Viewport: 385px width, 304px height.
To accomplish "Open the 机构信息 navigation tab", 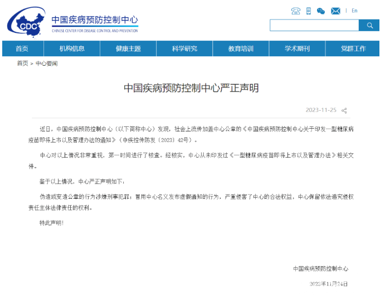I will coord(72,48).
